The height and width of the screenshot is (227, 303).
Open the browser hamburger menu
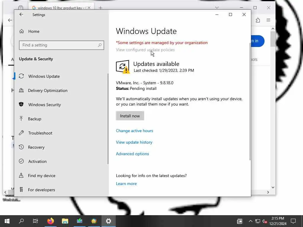[268, 20]
